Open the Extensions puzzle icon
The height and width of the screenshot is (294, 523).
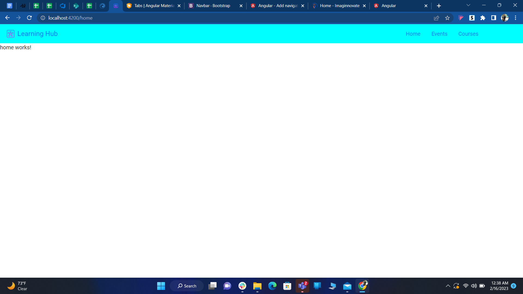483,18
